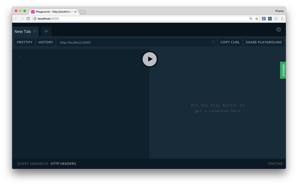Expand the Tracing panel

coord(275,164)
